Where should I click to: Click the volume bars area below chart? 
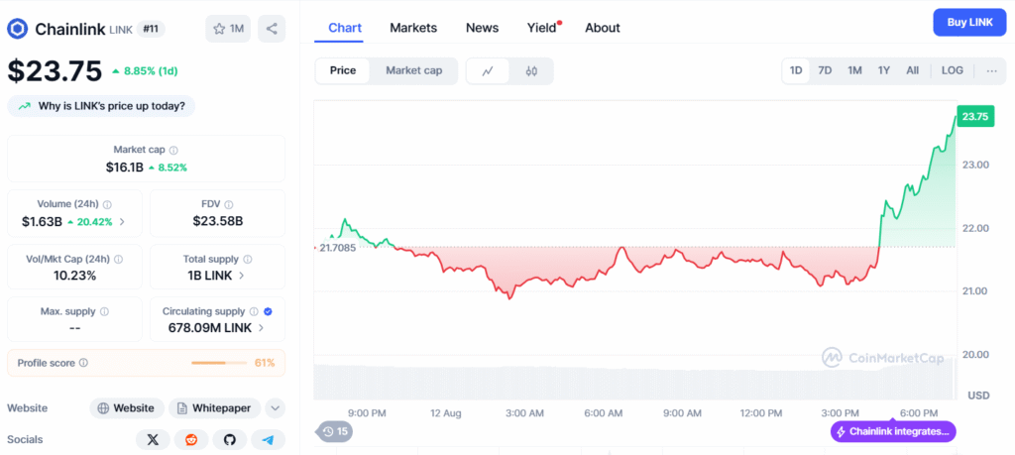(635, 382)
